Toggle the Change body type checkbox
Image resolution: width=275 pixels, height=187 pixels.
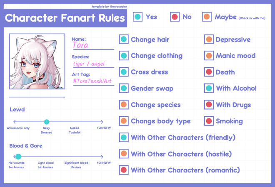(124, 121)
